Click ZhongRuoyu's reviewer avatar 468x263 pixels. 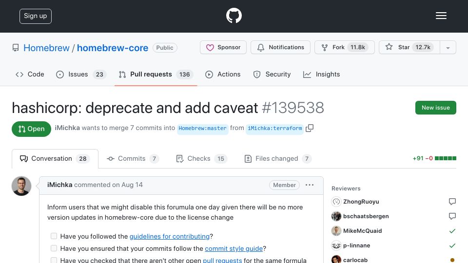click(x=336, y=202)
